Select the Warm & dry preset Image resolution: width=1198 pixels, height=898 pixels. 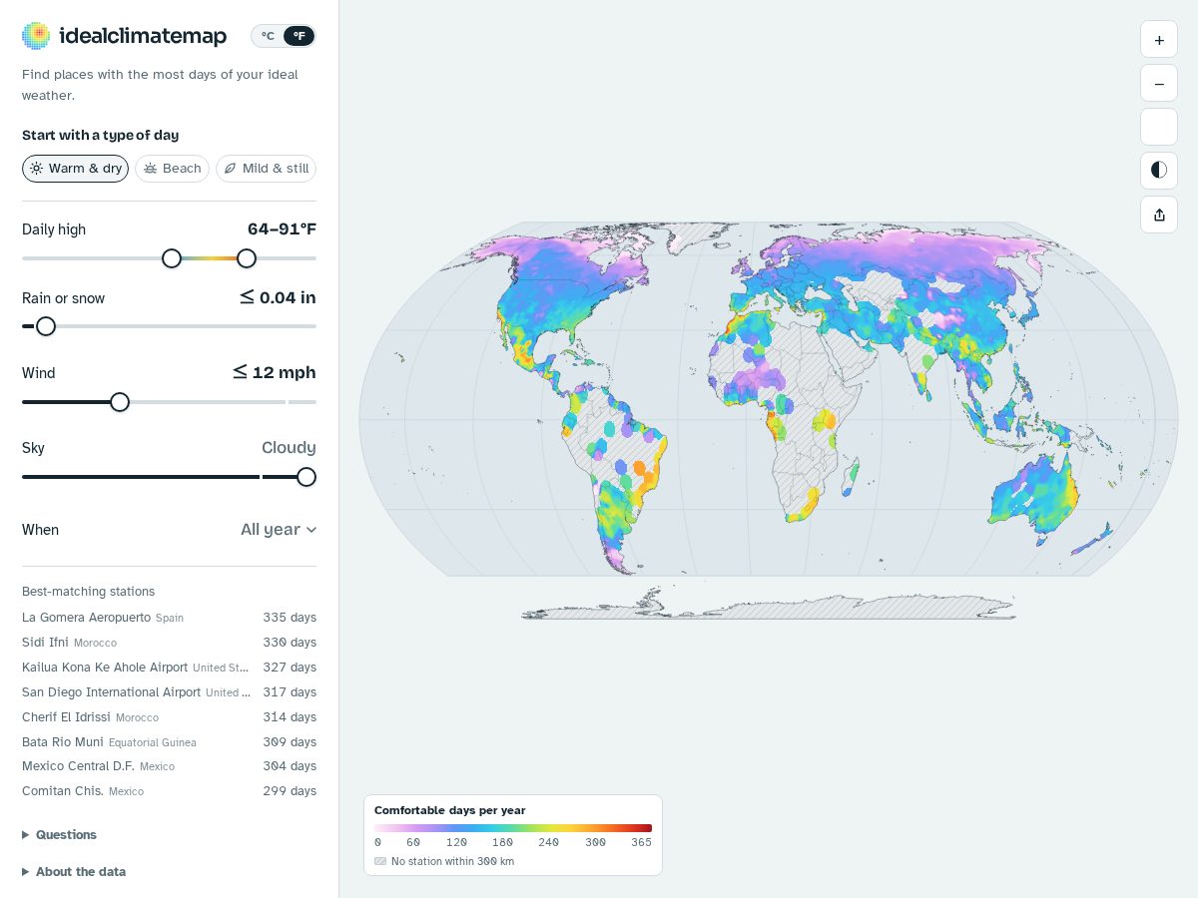pyautogui.click(x=75, y=169)
